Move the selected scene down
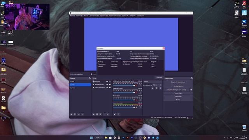This screenshot has width=249, height=140. click(x=82, y=114)
